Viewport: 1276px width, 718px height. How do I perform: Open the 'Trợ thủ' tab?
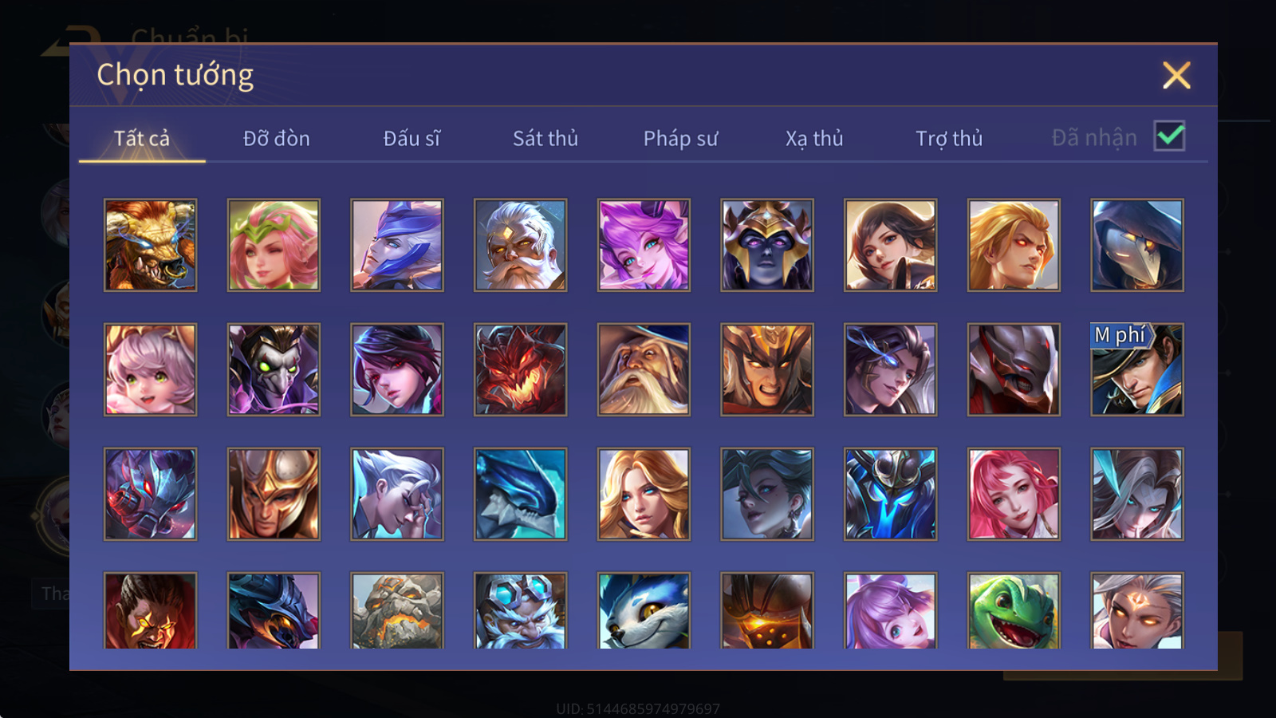pyautogui.click(x=949, y=138)
